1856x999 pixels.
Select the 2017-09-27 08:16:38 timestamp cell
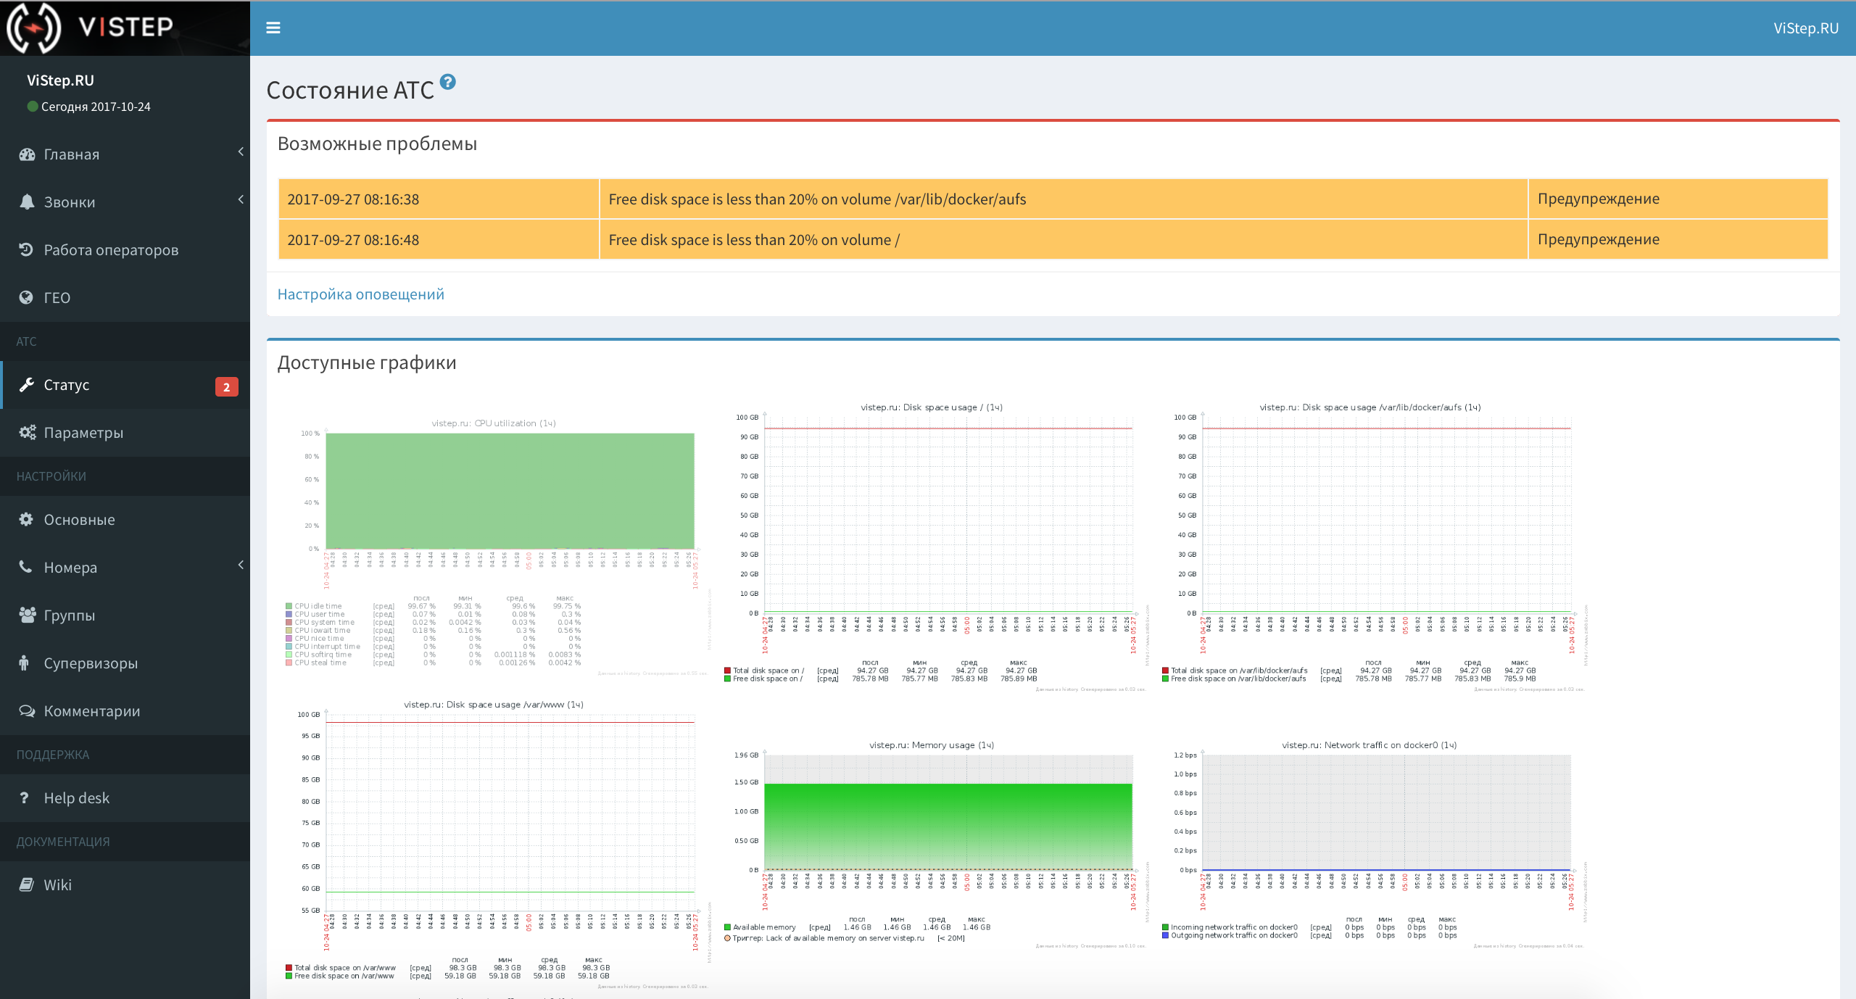click(x=439, y=199)
